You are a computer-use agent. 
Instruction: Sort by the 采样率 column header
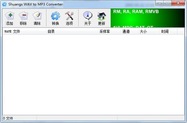109,31
